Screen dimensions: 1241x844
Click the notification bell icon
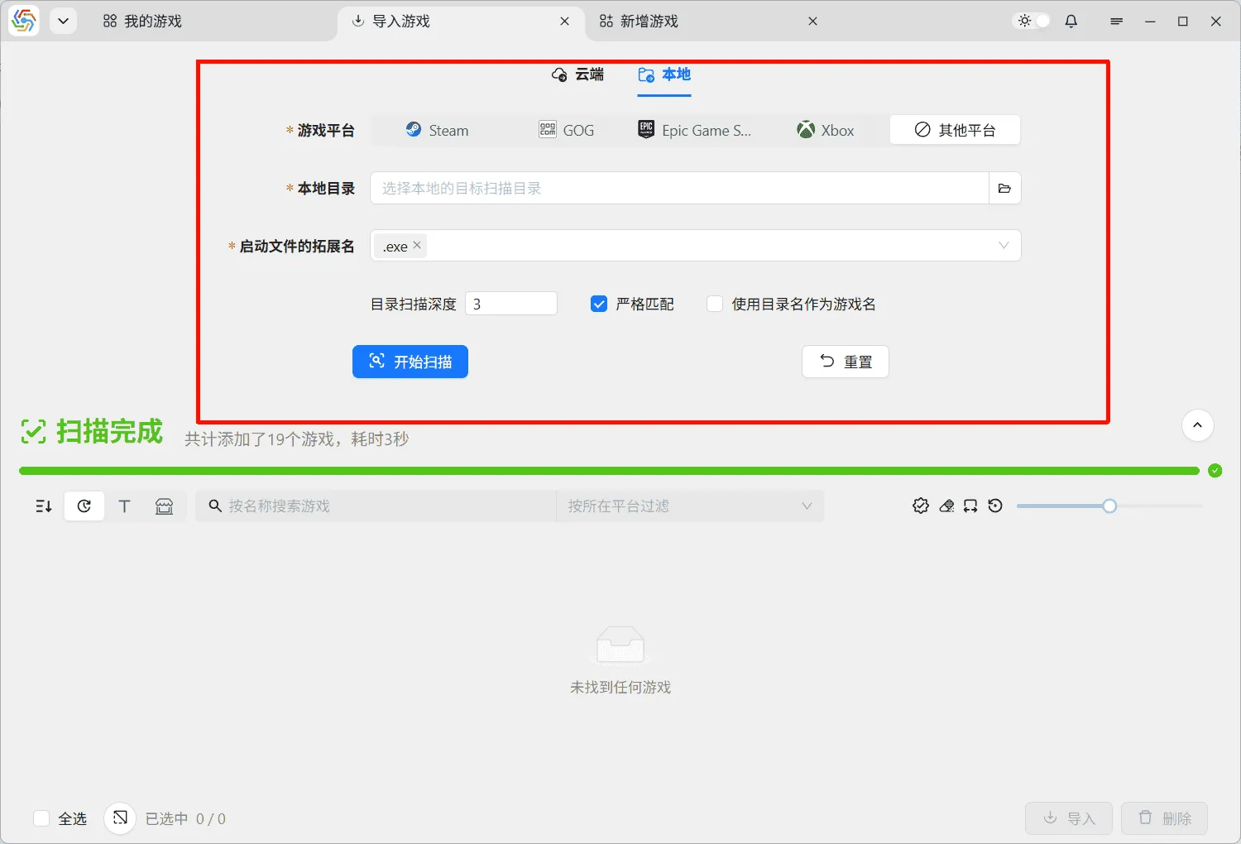(x=1071, y=22)
